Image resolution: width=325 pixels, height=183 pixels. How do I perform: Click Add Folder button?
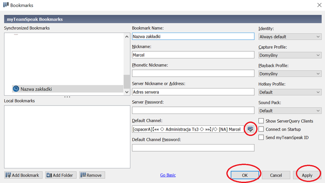point(61,175)
